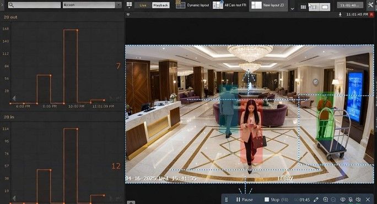Click the search magnifier icon
This screenshot has height=204, width=377.
[11, 5]
